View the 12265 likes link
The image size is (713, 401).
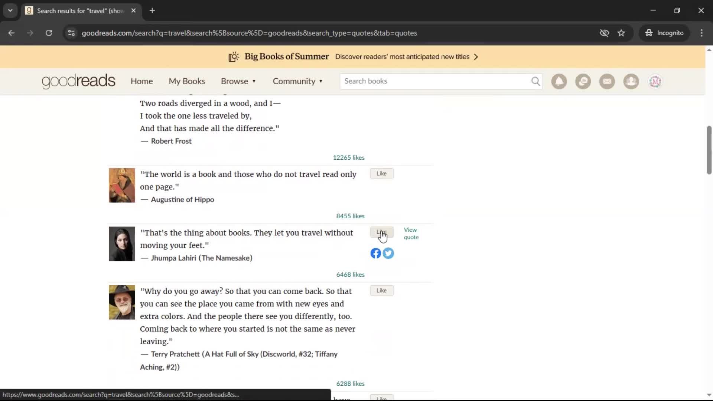coord(349,158)
